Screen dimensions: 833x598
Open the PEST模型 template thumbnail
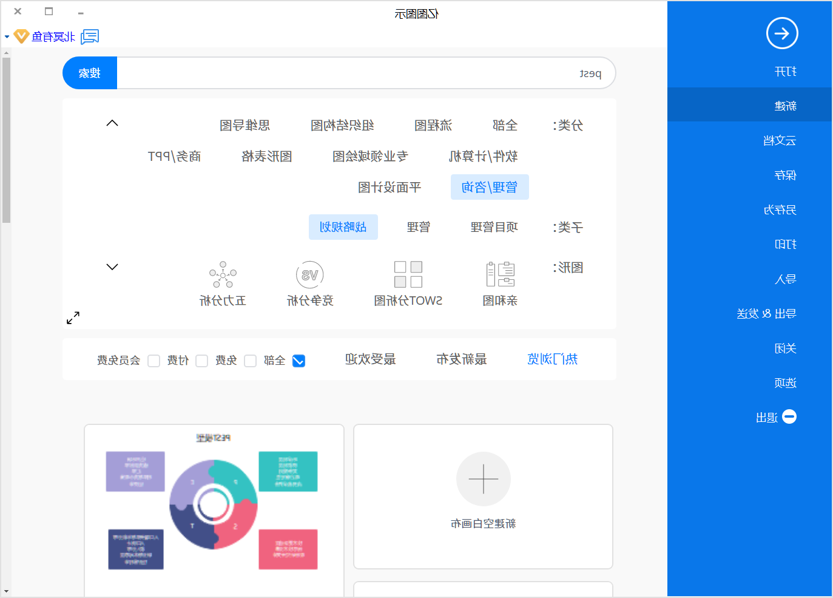[x=214, y=510]
